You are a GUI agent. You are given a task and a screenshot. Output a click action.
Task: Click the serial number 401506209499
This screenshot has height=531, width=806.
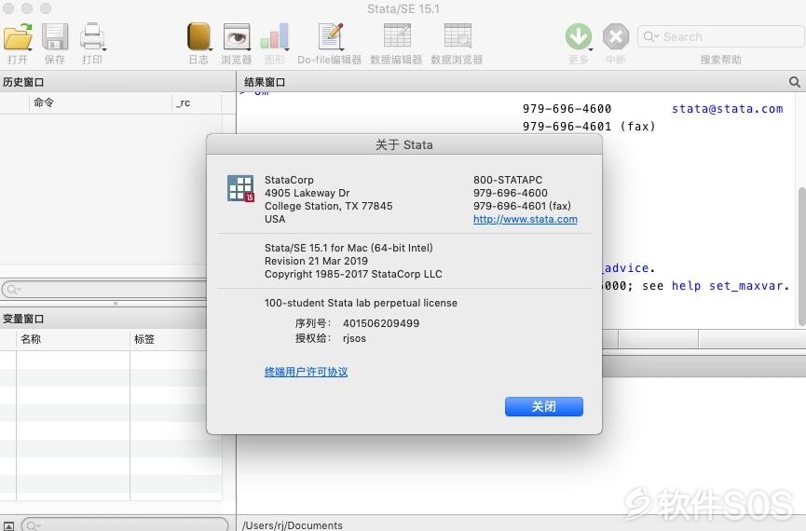point(381,323)
